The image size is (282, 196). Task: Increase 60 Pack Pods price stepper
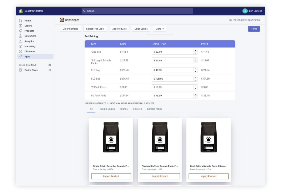(196, 94)
